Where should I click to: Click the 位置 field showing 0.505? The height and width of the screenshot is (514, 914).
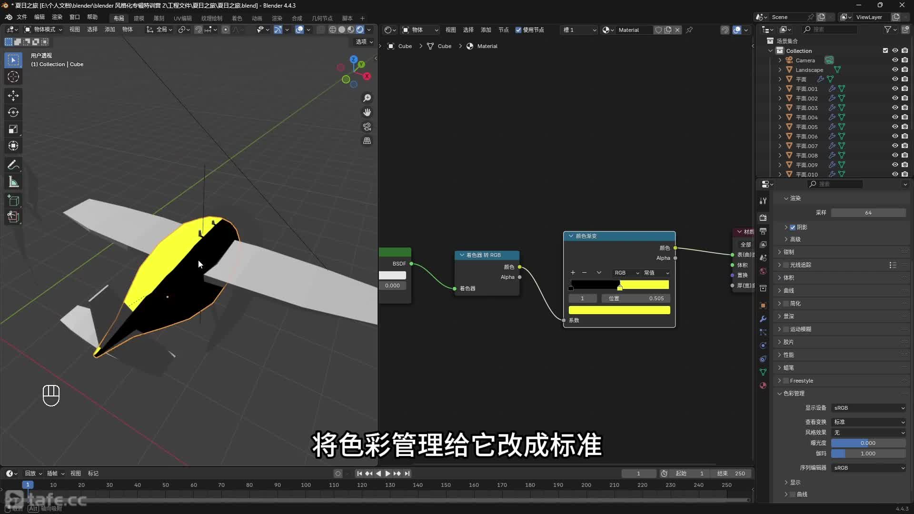(636, 298)
